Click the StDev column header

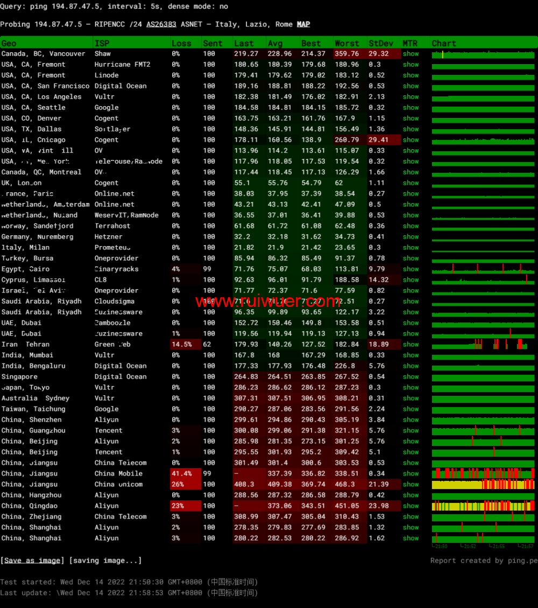[381, 43]
